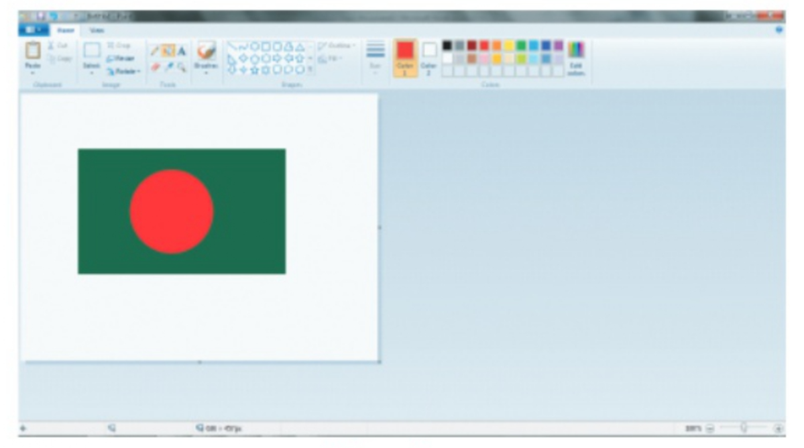The width and height of the screenshot is (804, 448).
Task: Activate the Color 2 background box
Action: pyautogui.click(x=429, y=56)
